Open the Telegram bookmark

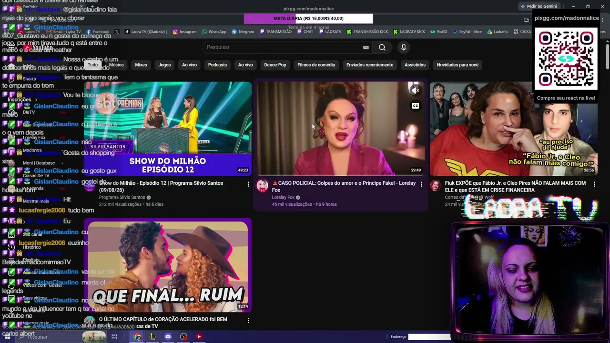pyautogui.click(x=243, y=32)
